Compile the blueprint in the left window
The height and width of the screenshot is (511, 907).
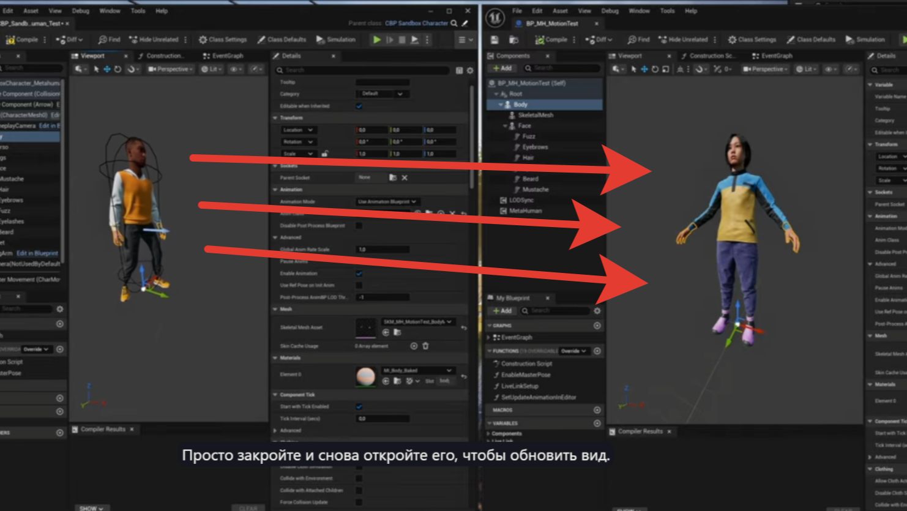(22, 40)
